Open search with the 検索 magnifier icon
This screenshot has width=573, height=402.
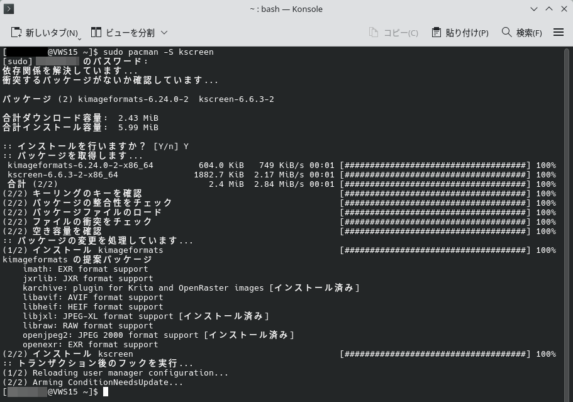click(x=506, y=33)
